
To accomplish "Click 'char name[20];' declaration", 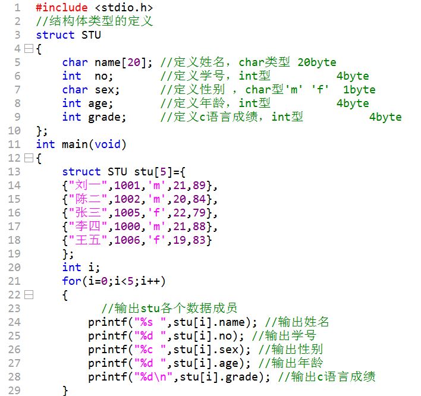I will (x=108, y=62).
